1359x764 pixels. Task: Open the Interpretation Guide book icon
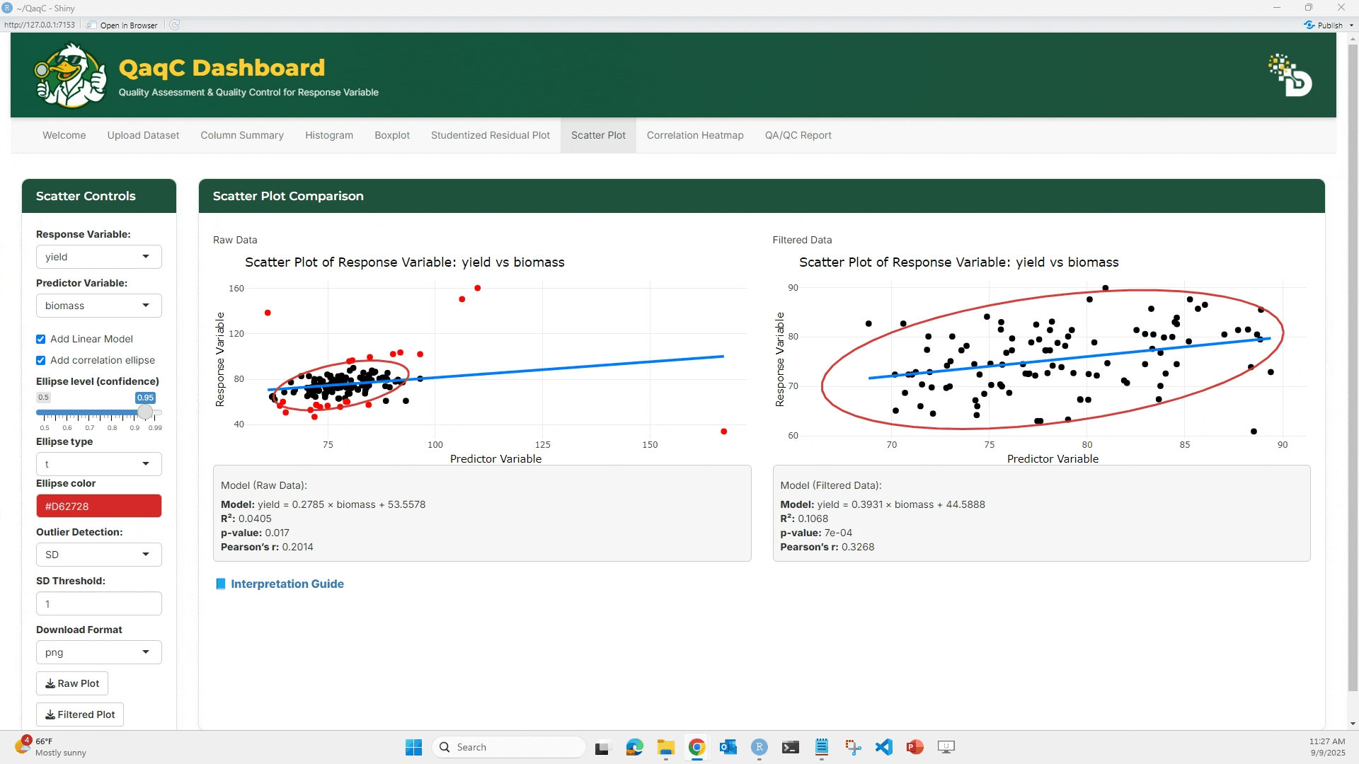click(220, 584)
